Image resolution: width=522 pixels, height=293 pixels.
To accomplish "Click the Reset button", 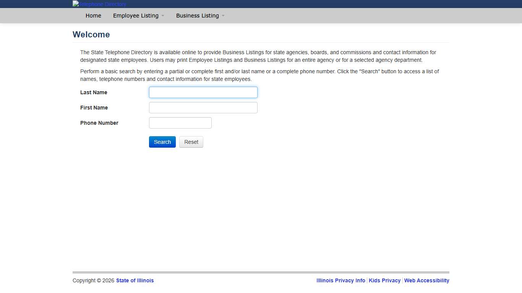I will tap(191, 142).
